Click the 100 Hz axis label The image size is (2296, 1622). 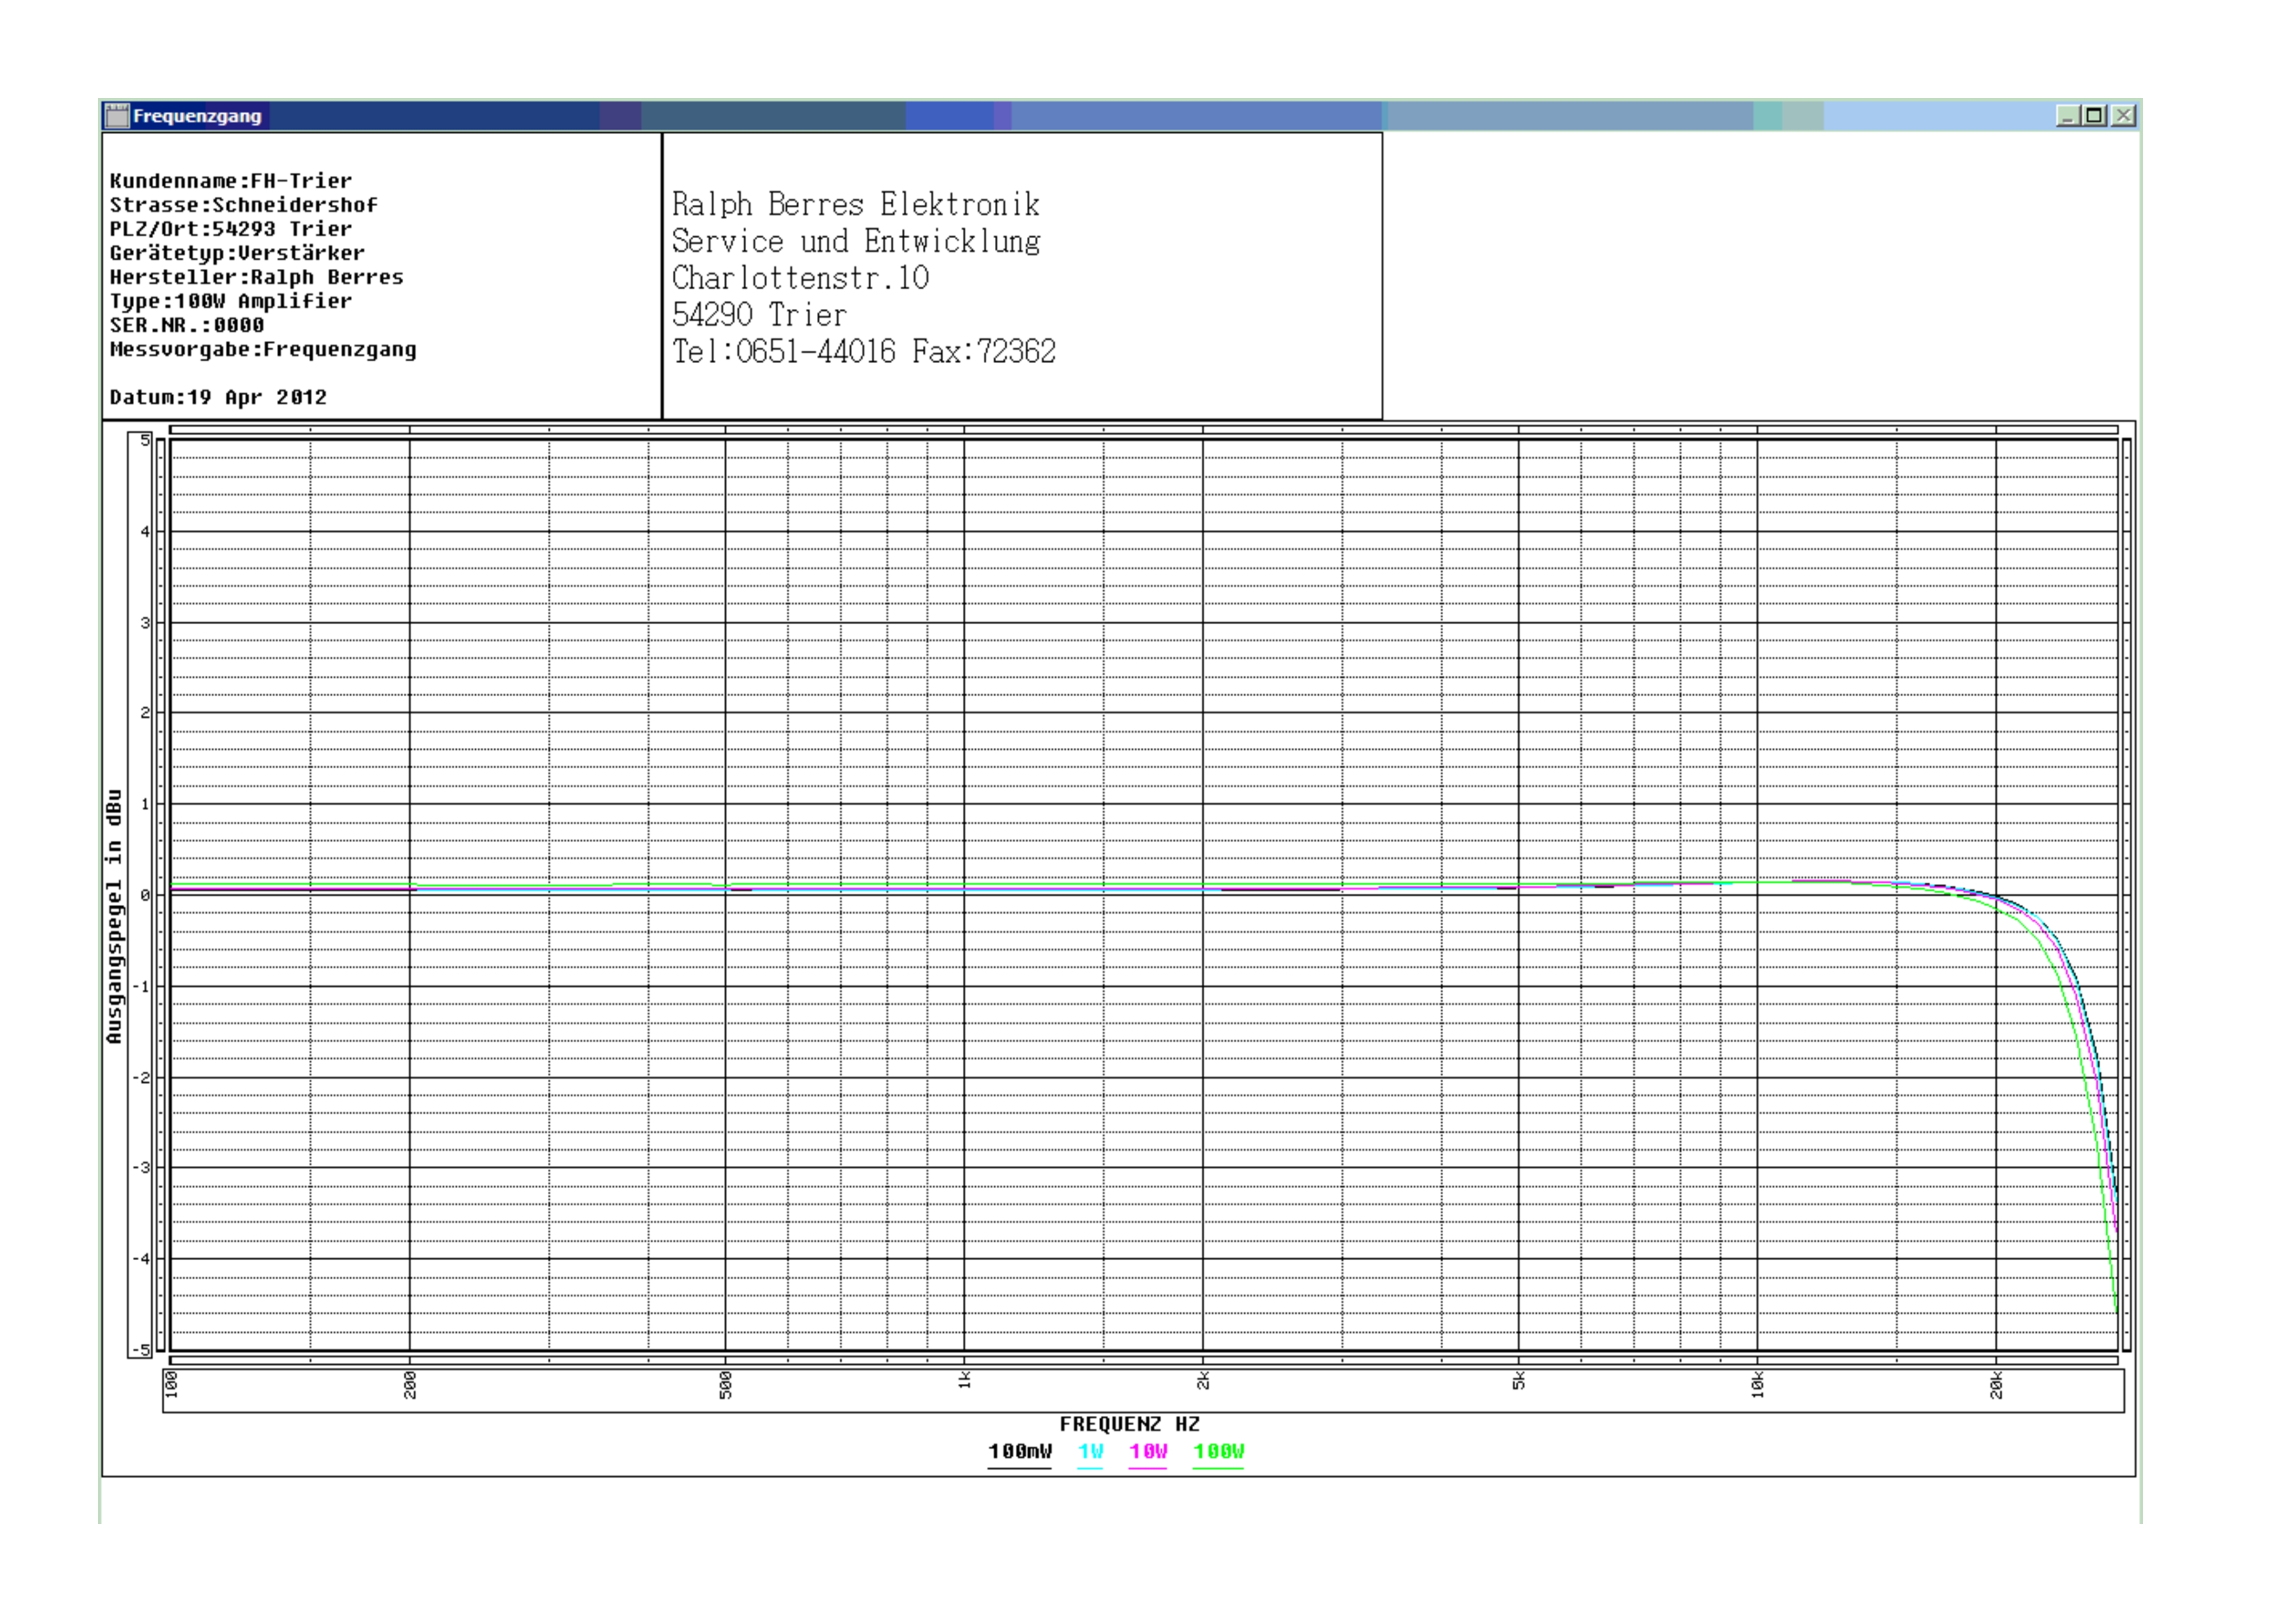coord(171,1385)
